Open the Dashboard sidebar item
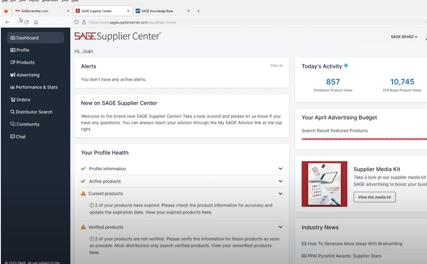Viewport: 427px width, 264px height. coord(35,38)
